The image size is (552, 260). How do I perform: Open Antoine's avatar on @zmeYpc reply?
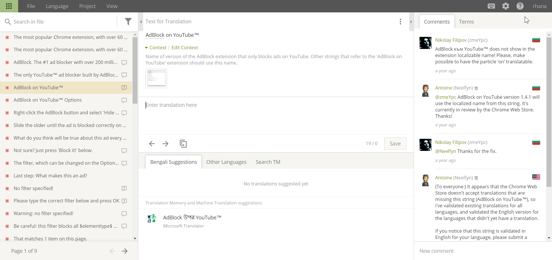(x=425, y=91)
